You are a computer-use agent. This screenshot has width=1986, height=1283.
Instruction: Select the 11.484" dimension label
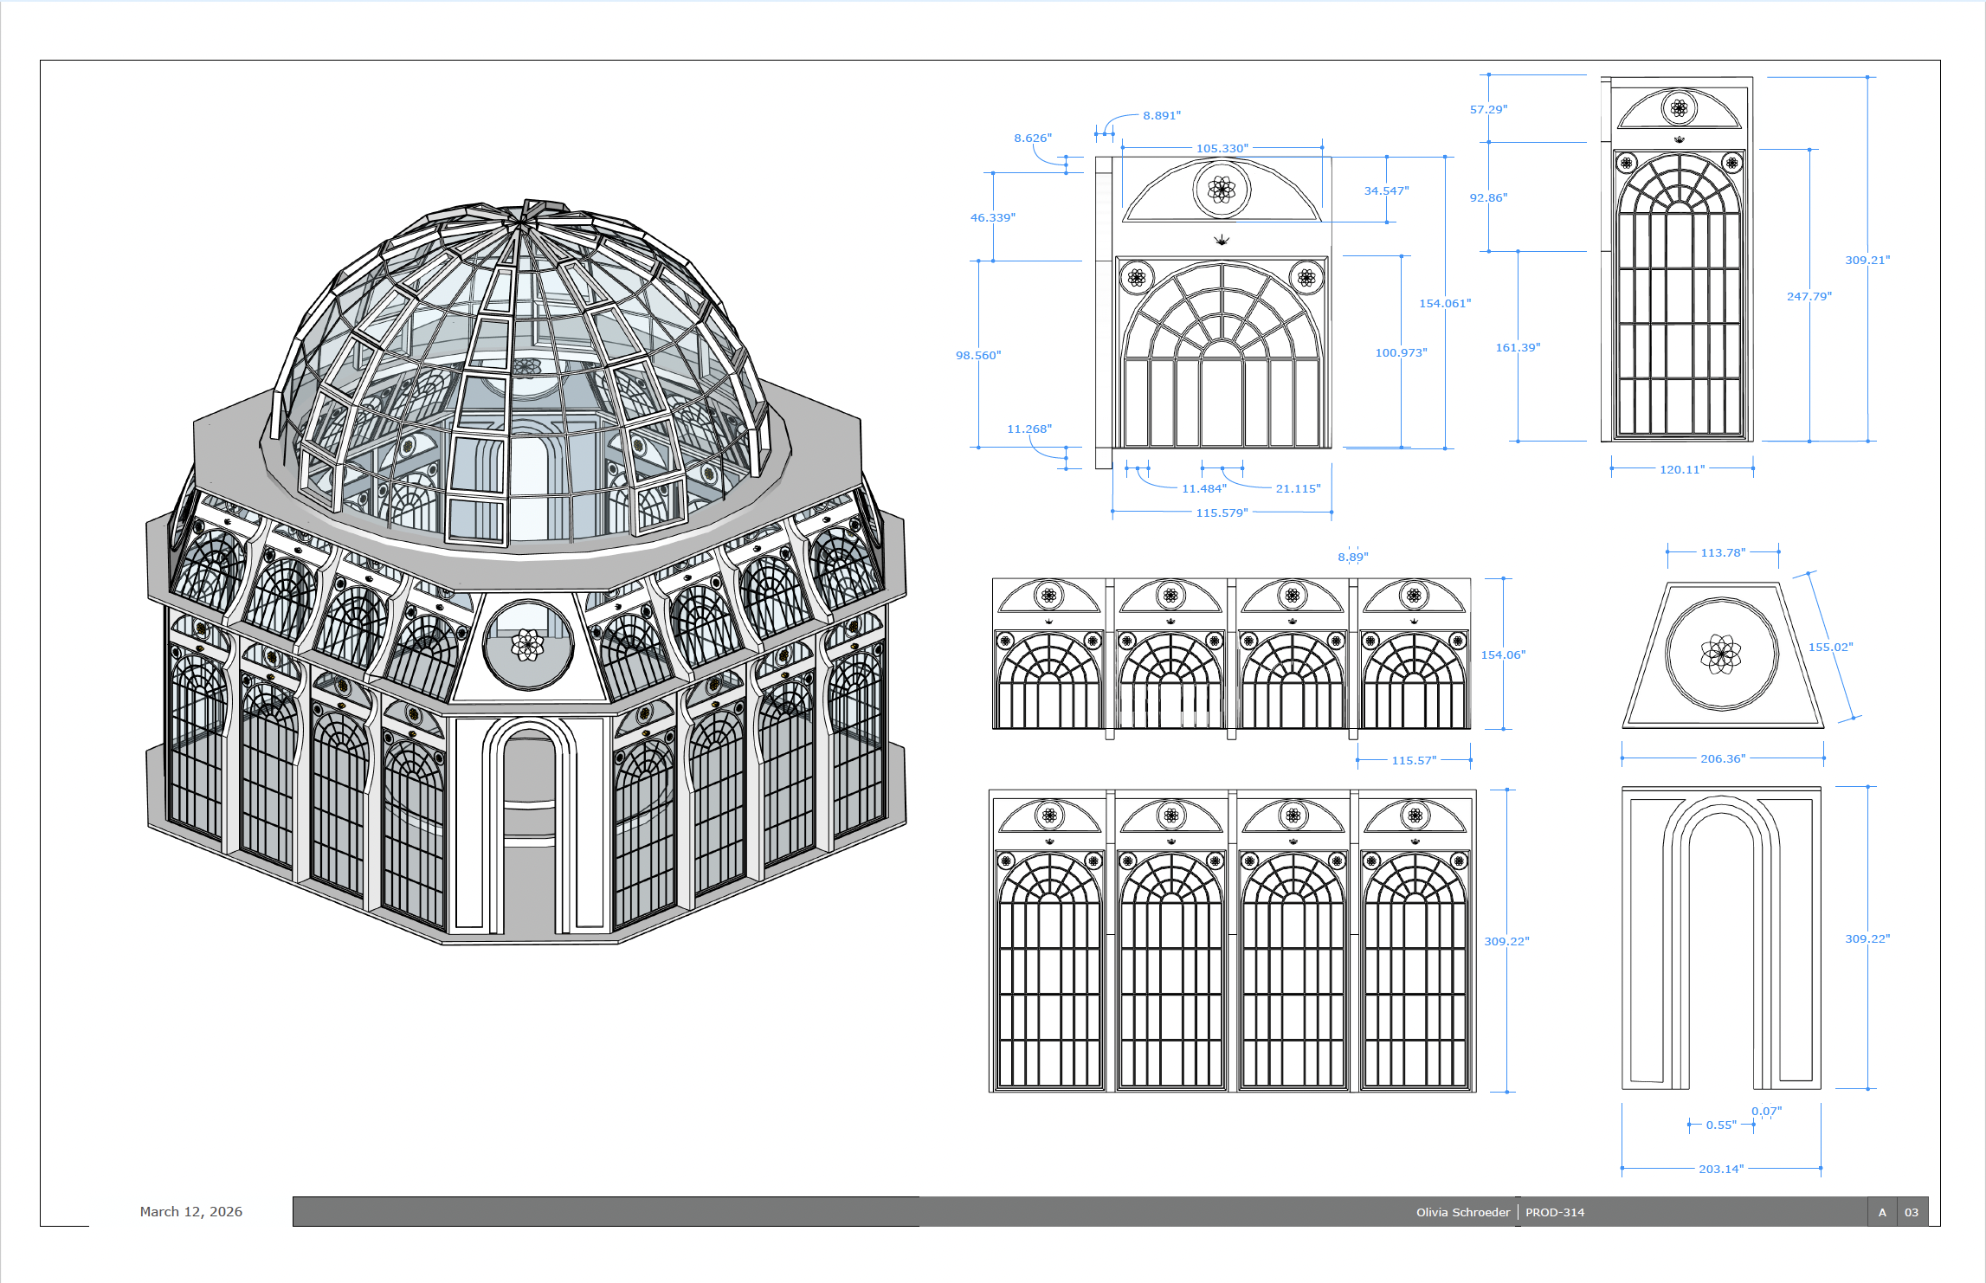coord(1203,488)
